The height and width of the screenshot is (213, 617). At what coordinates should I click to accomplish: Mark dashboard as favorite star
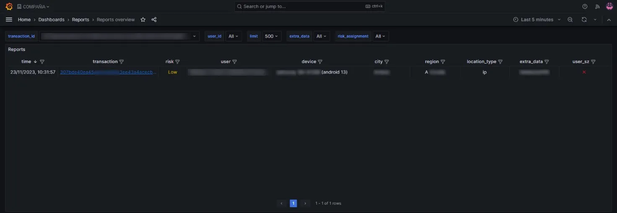[143, 20]
